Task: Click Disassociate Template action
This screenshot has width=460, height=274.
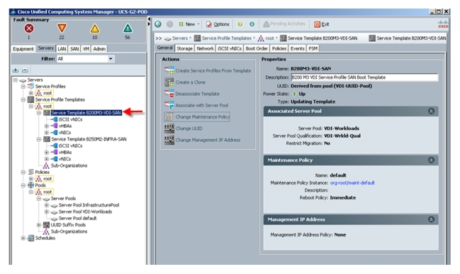Action: point(192,94)
